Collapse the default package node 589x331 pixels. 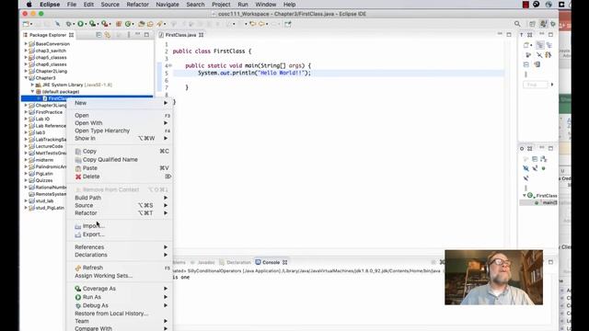pos(32,92)
